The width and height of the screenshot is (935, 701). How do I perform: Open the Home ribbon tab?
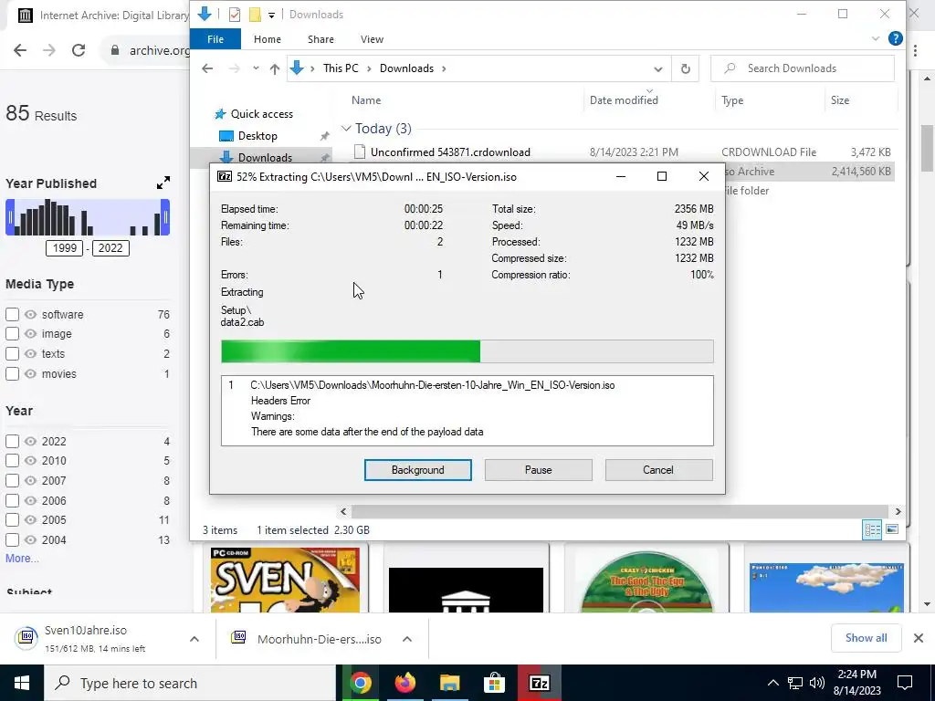coord(268,39)
